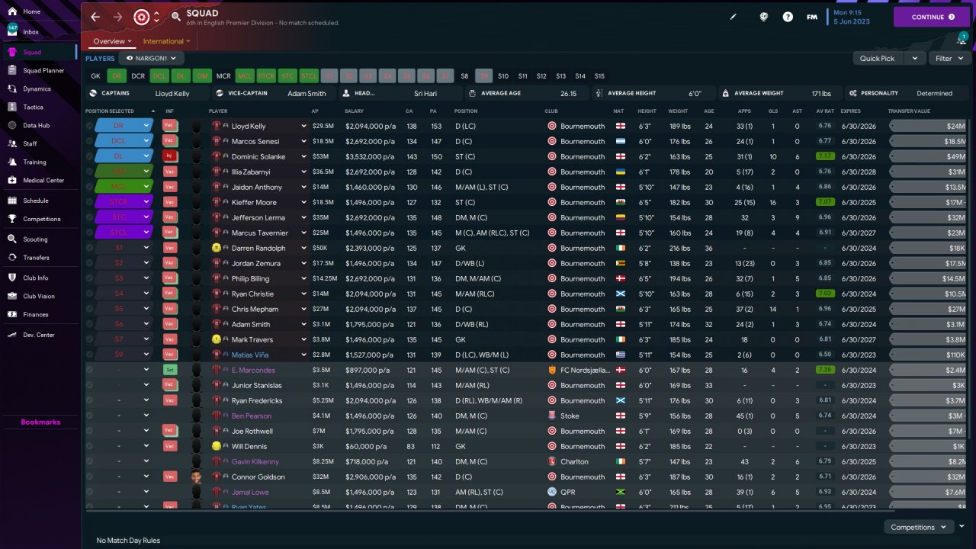Expand Kieffer Moore's player row chevron
This screenshot has height=549, width=976.
click(x=304, y=202)
